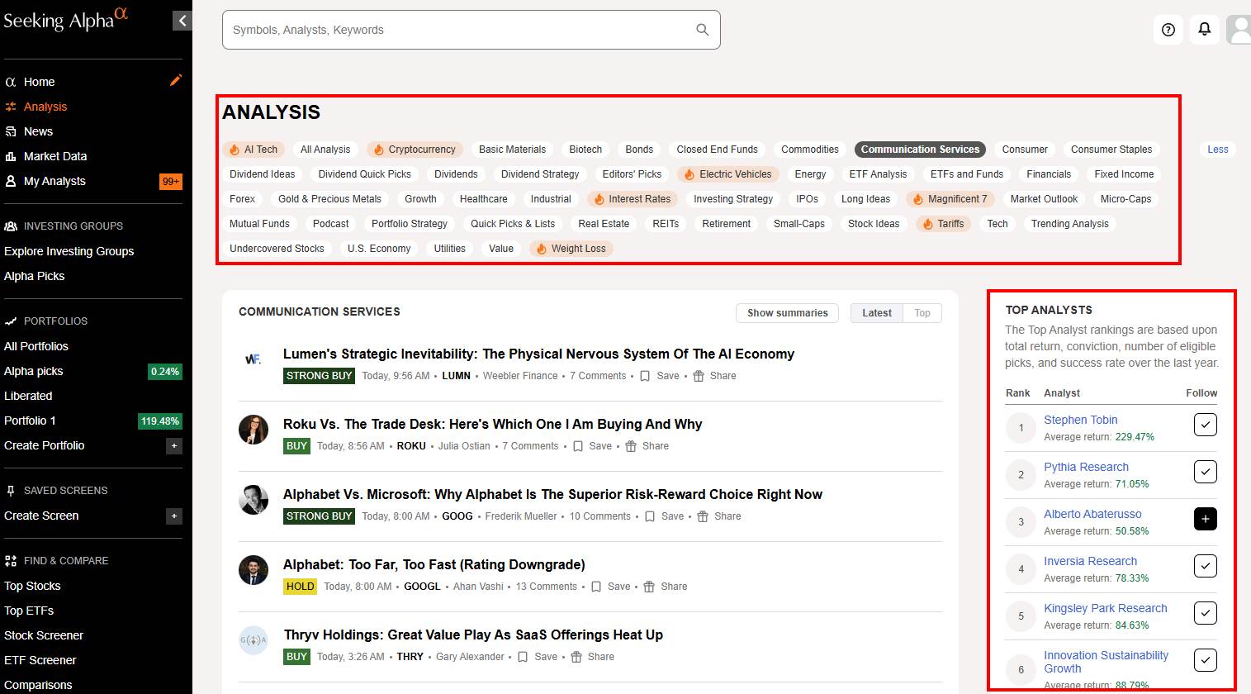
Task: Click plus button next to Create Portfolio
Action: (x=174, y=446)
